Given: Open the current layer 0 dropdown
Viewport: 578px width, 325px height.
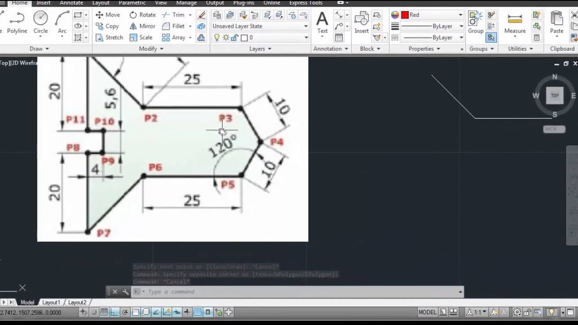Looking at the screenshot, I should pyautogui.click(x=260, y=37).
